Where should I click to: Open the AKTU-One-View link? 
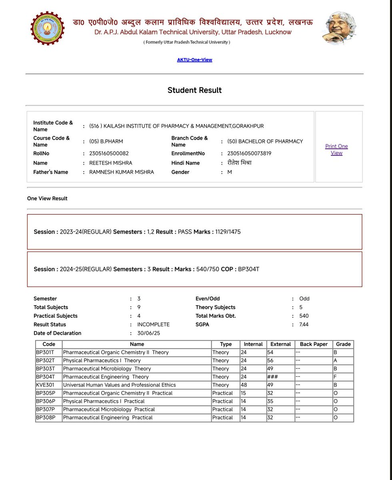194,59
